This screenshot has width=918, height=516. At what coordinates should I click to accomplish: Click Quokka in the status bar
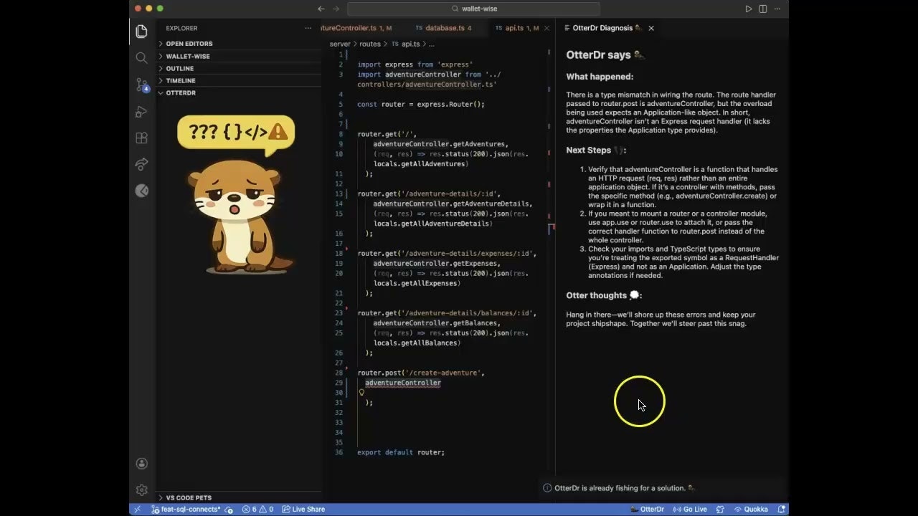point(751,510)
